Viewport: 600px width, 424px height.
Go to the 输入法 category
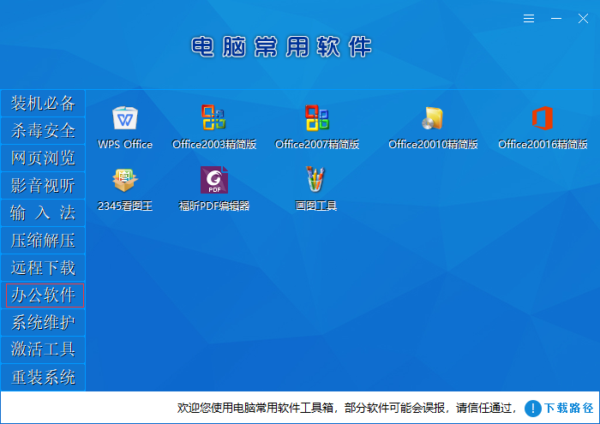(43, 213)
